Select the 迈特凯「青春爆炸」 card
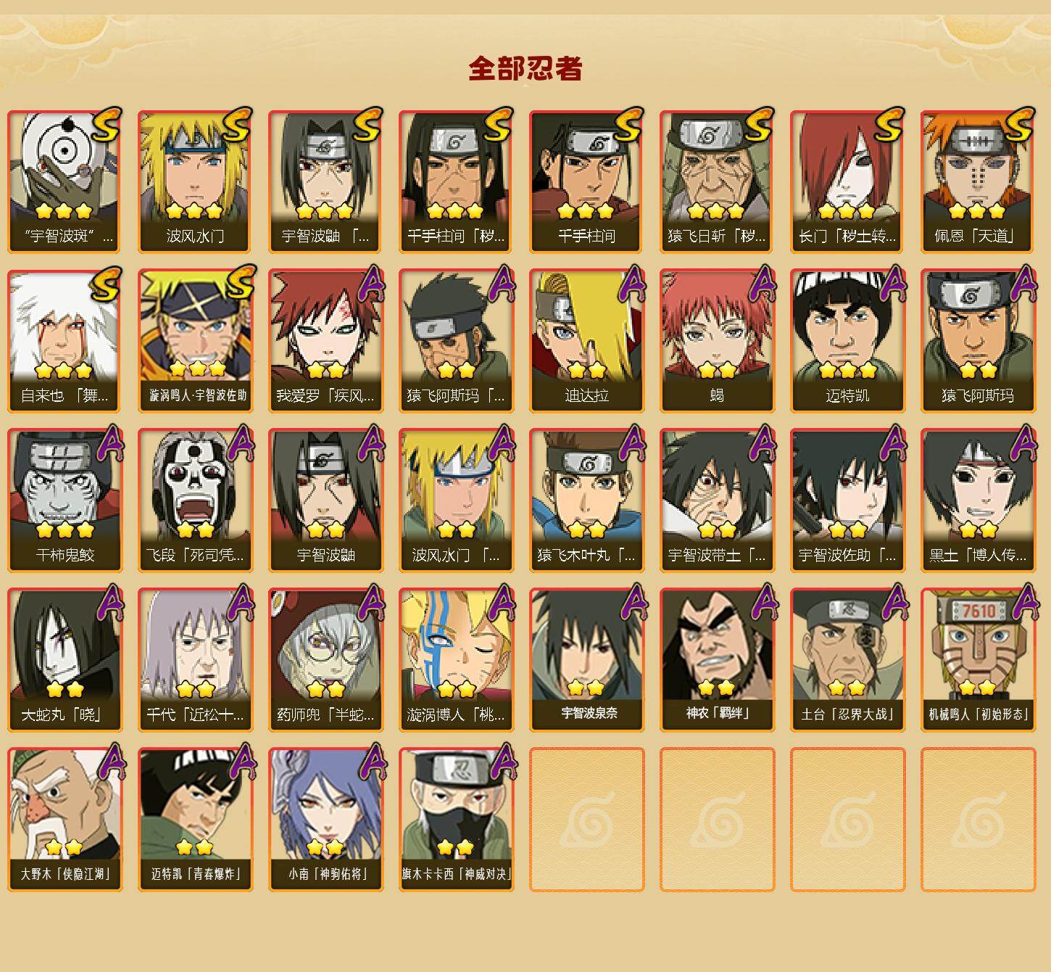Screen dimensions: 1051x972 [x=195, y=820]
